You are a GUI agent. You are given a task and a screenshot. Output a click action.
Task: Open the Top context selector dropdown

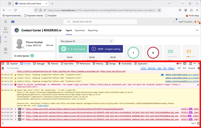tap(193, 123)
